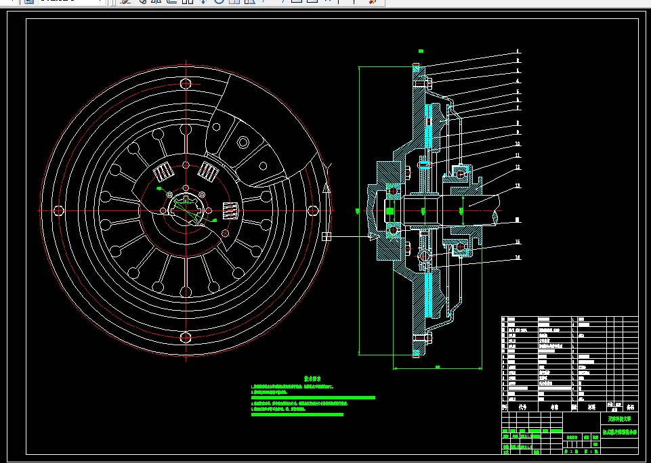Pick the small square symbol beside section view

coord(327,236)
